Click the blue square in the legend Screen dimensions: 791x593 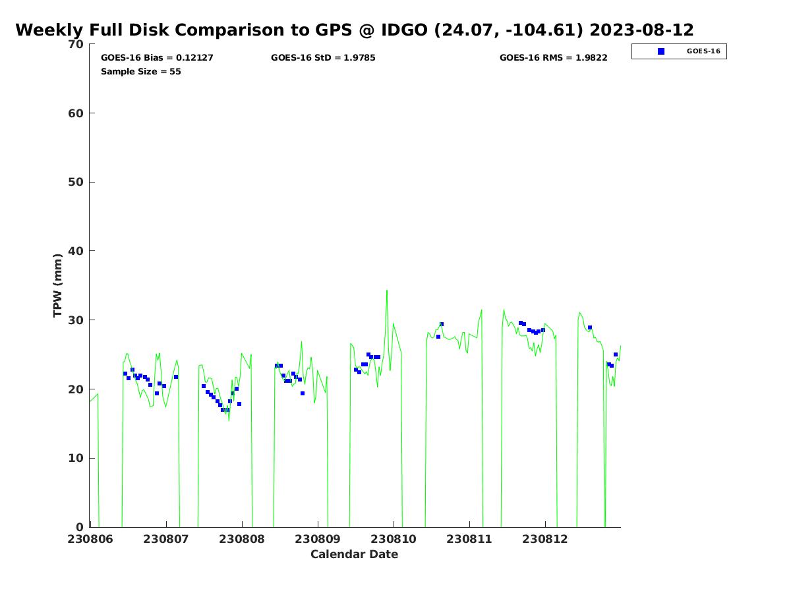[x=661, y=51]
